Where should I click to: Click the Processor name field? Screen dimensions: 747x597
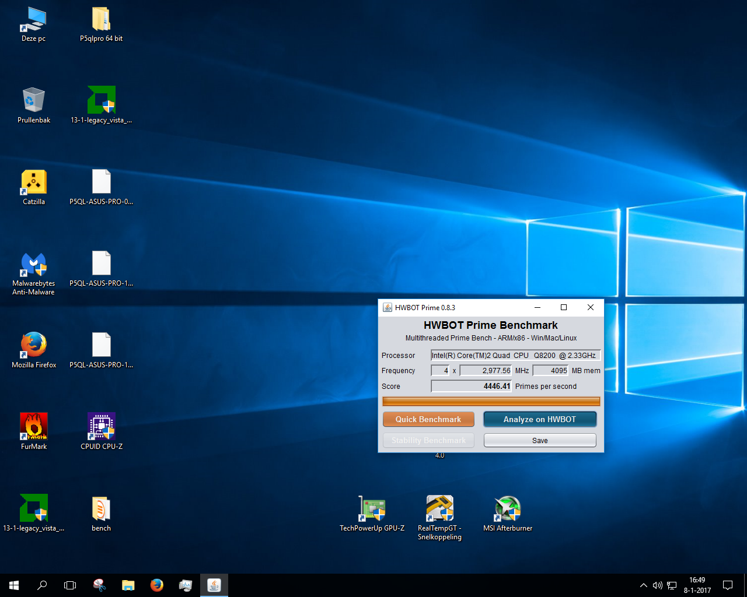pos(515,355)
